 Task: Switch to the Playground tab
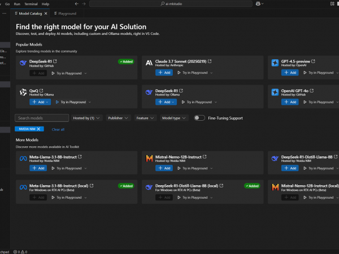66,14
